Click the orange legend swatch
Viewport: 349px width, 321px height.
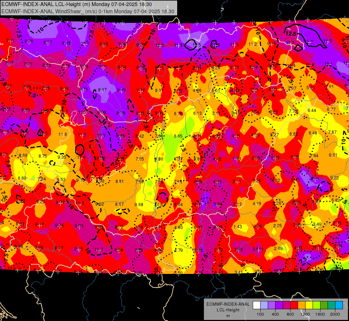tap(302, 305)
